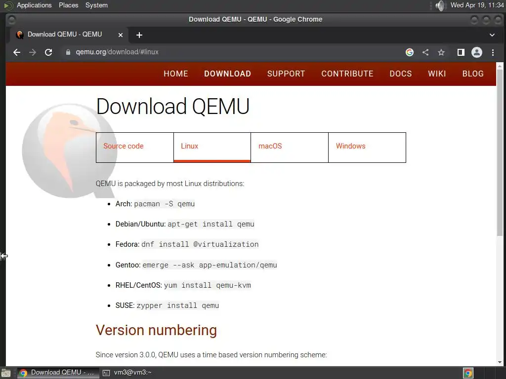Click the dnf install @virtualization command
The image size is (506, 379).
tap(200, 244)
